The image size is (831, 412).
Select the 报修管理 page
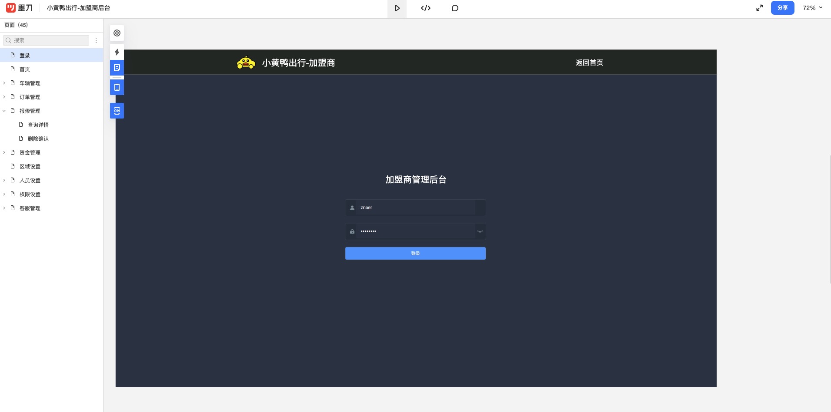51,111
